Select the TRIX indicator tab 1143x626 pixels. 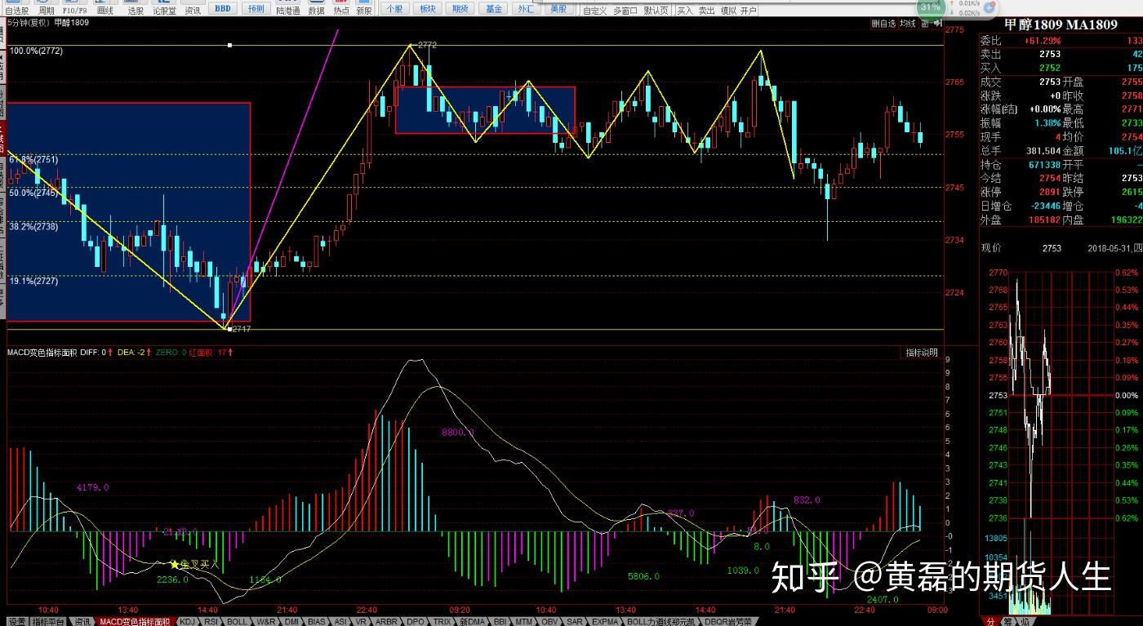click(x=442, y=620)
